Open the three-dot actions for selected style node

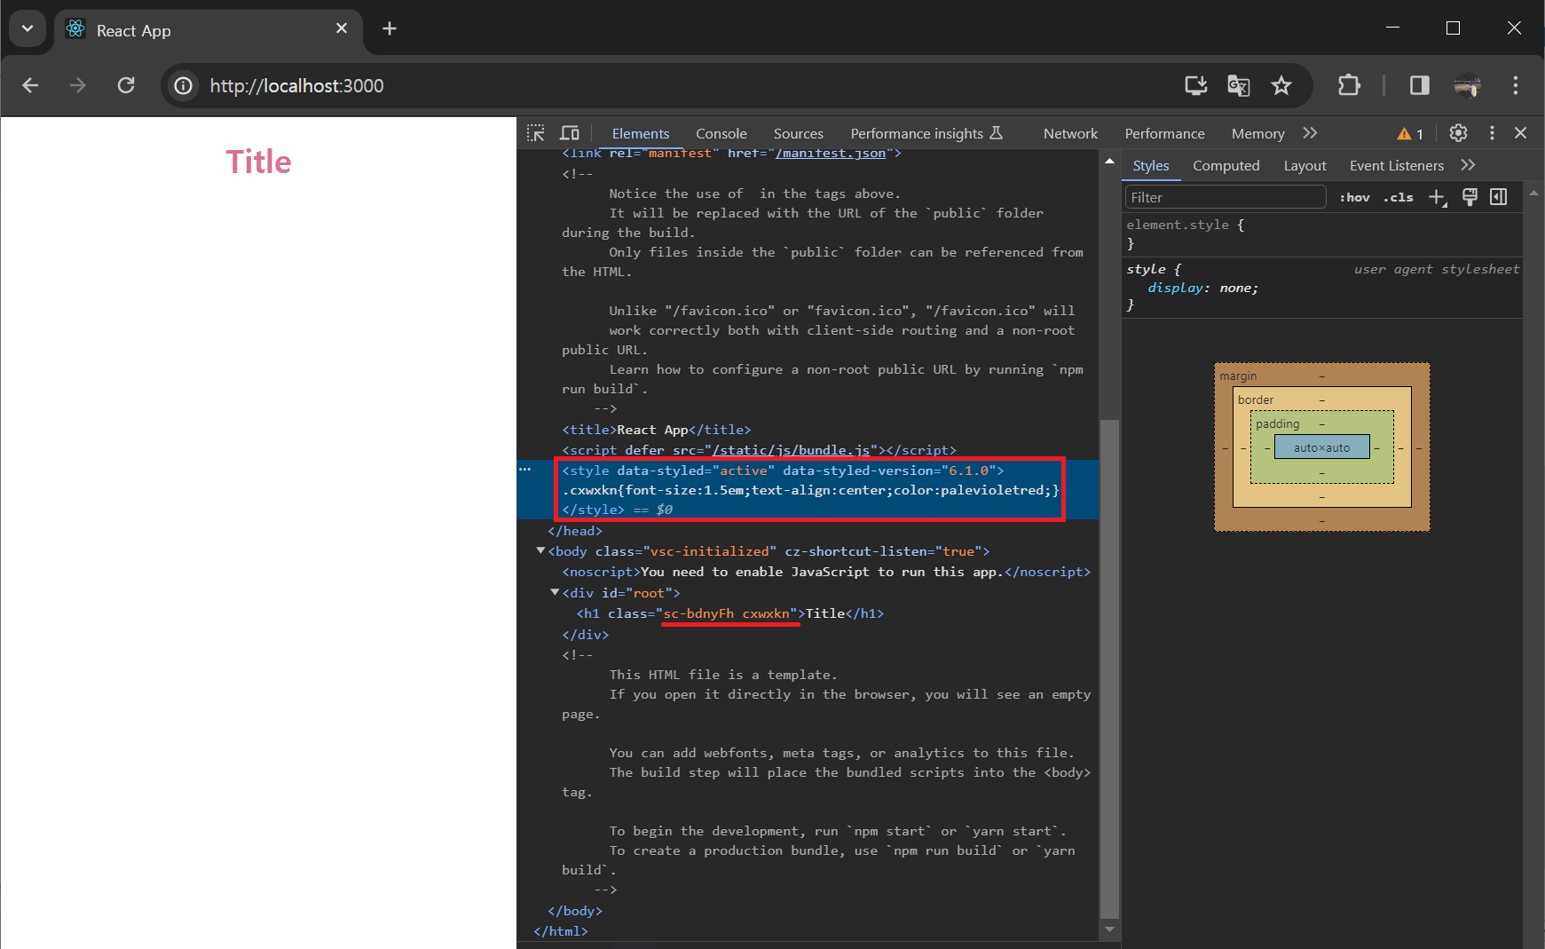(525, 469)
